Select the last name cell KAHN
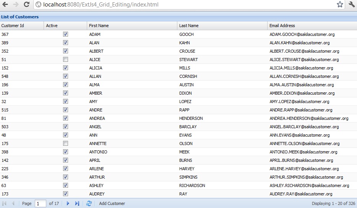The width and height of the screenshot is (357, 208). (x=184, y=43)
